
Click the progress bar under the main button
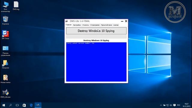click(96, 37)
